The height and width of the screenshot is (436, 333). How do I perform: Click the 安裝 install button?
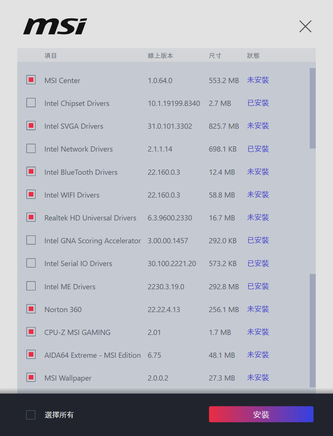(261, 414)
